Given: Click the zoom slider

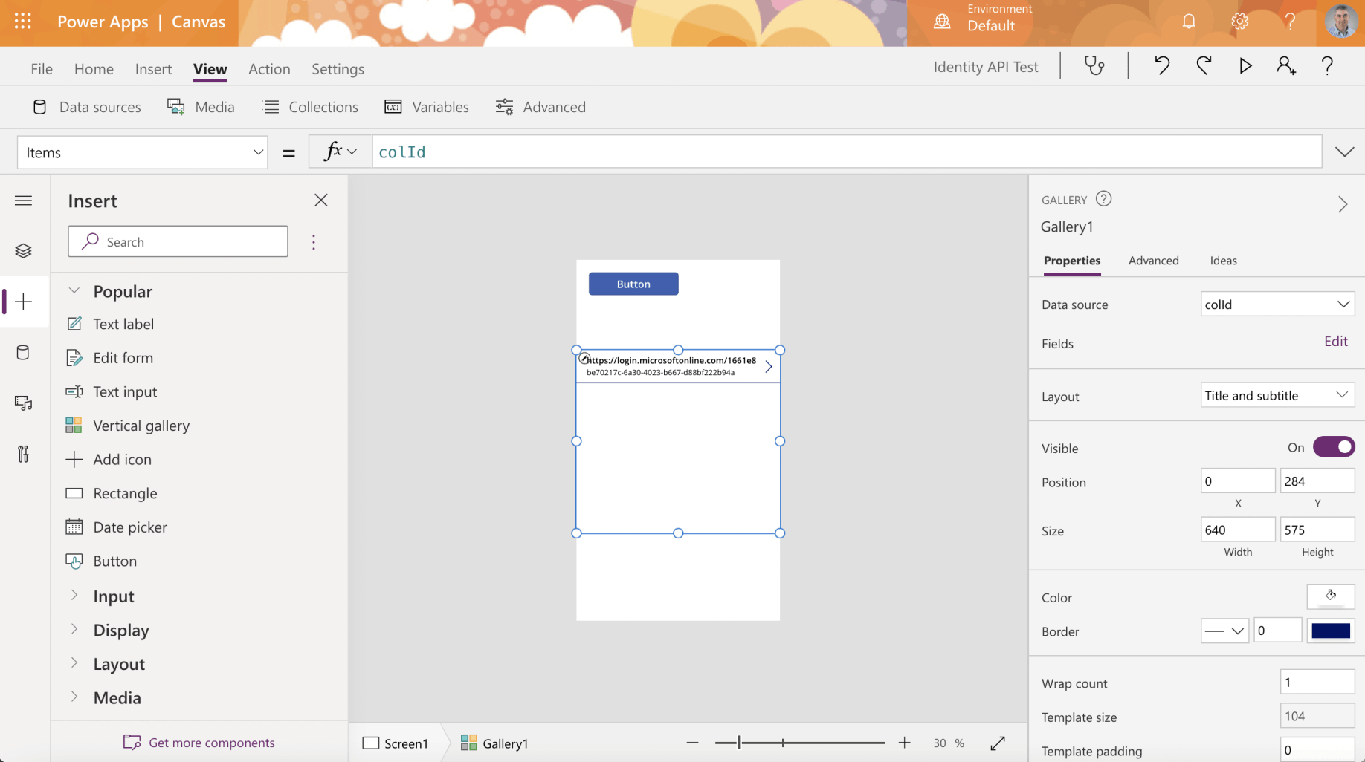Looking at the screenshot, I should 799,743.
